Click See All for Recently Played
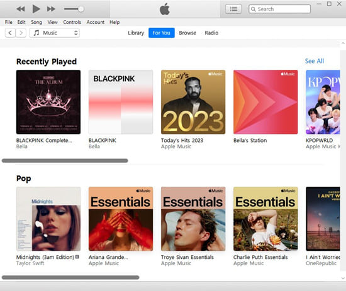Screen dimensions: 346x291 315,61
